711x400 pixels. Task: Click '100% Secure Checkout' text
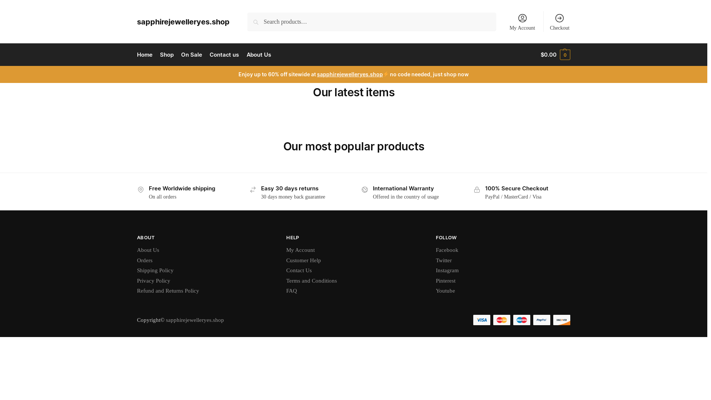(x=517, y=189)
